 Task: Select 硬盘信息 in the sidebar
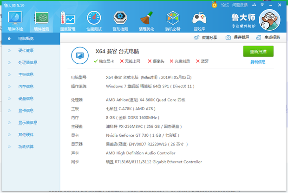[31, 99]
